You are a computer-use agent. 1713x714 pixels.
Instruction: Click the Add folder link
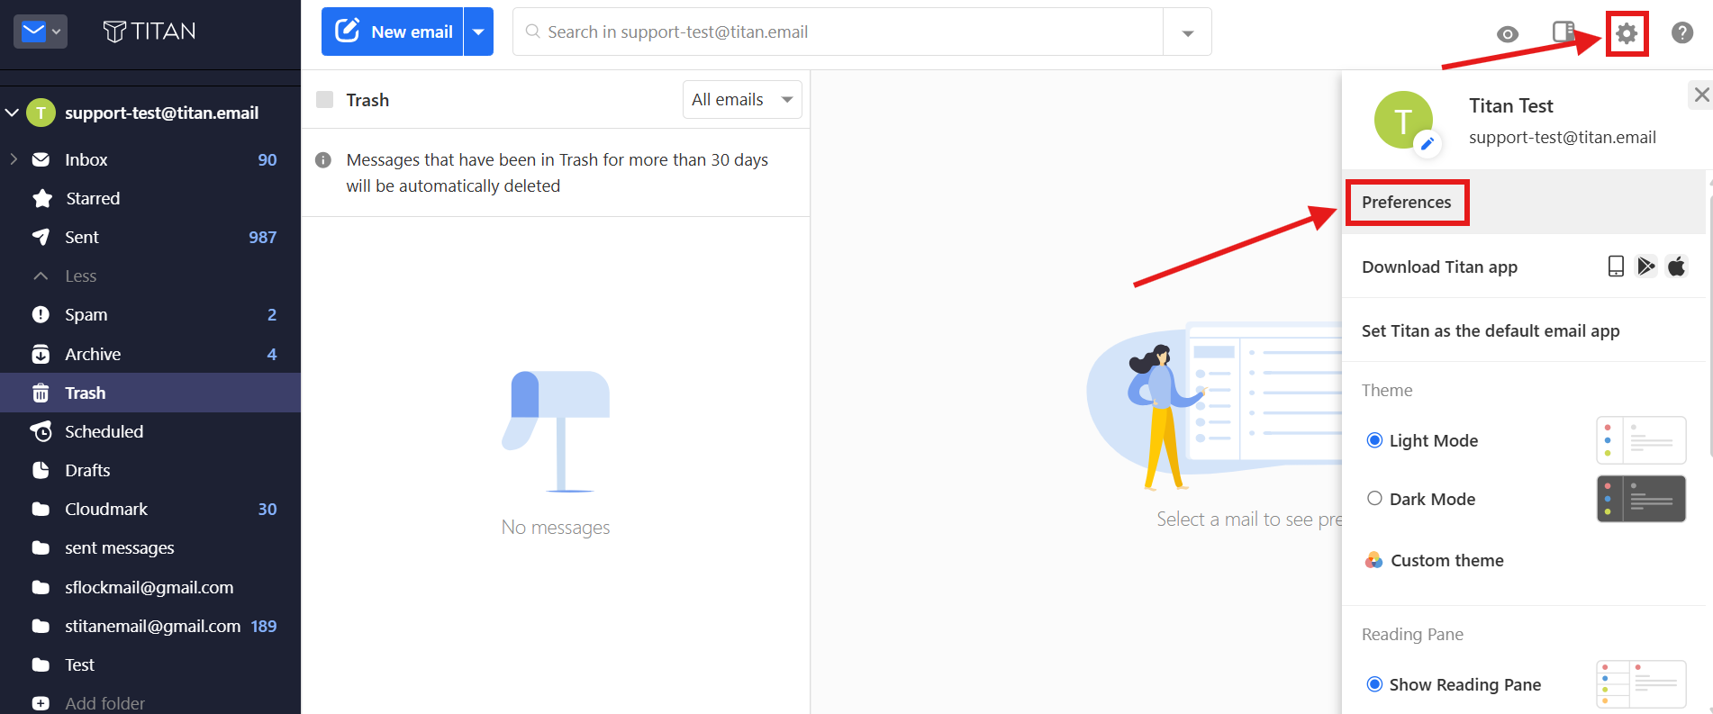[104, 703]
